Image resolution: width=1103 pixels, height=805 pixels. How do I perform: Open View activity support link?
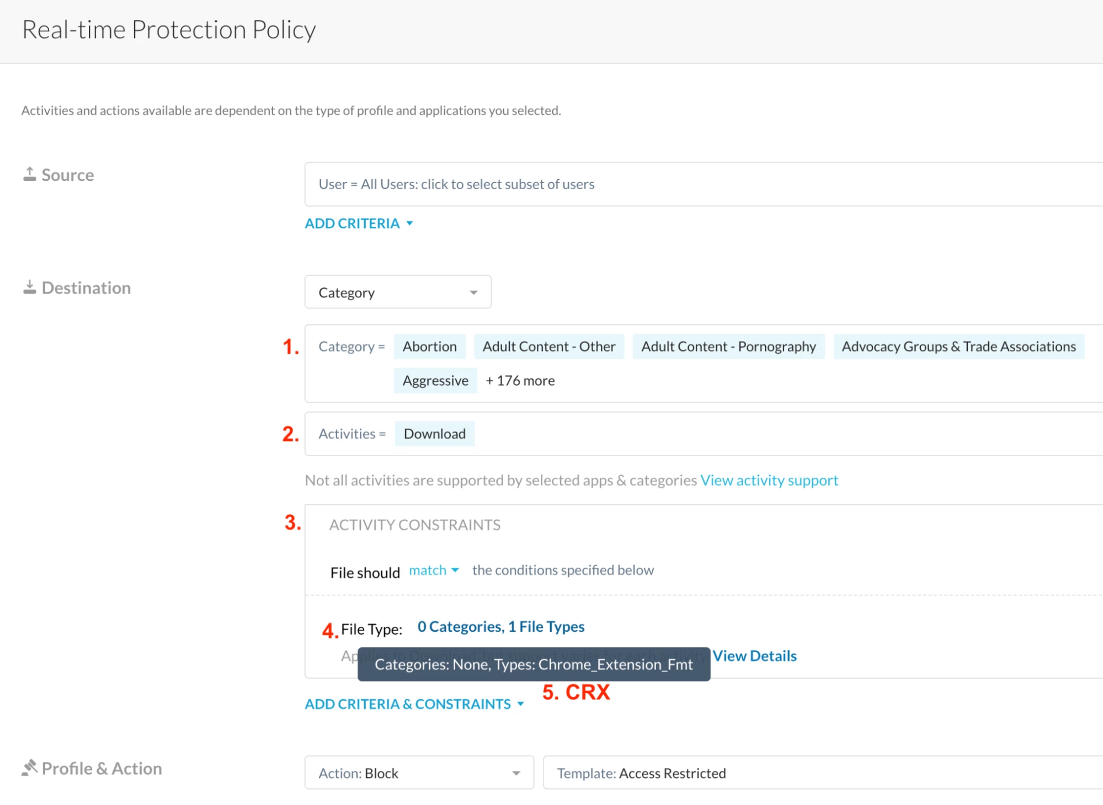769,480
